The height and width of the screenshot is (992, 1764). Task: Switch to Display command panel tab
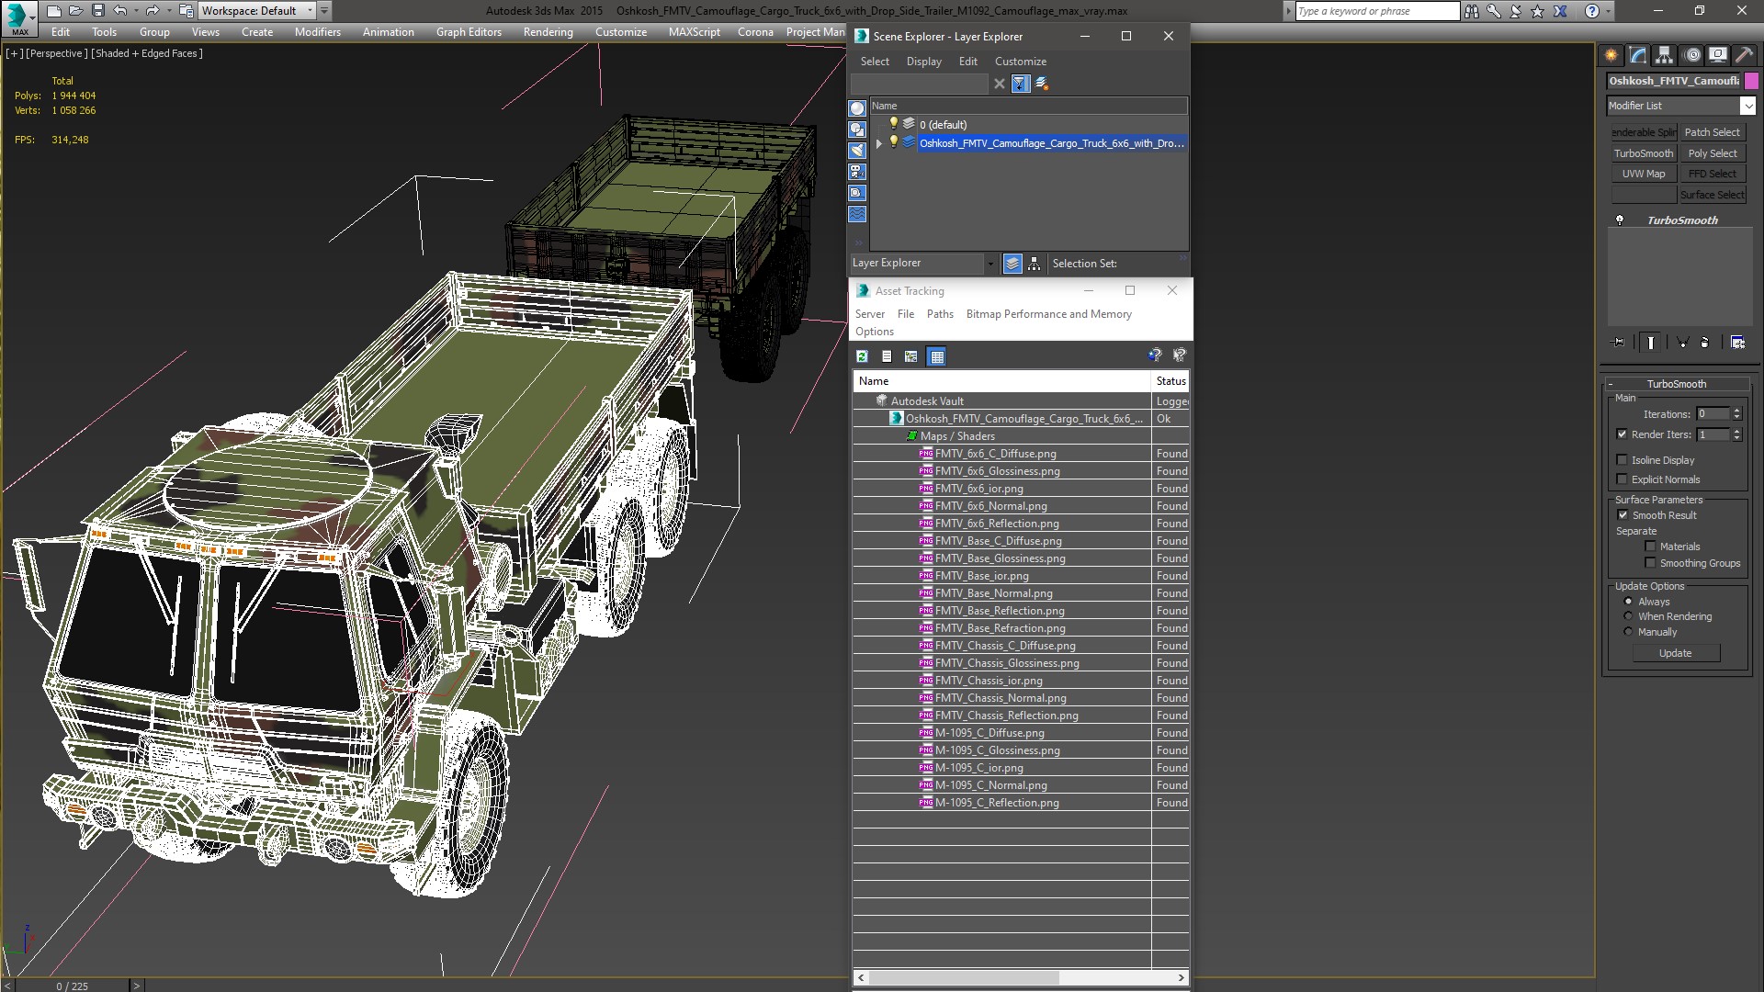[1718, 55]
